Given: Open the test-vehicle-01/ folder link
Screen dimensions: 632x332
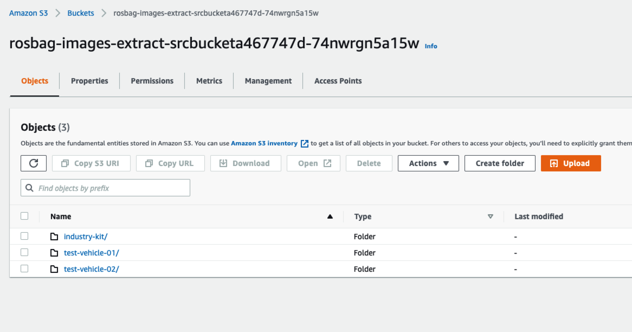Looking at the screenshot, I should [91, 253].
